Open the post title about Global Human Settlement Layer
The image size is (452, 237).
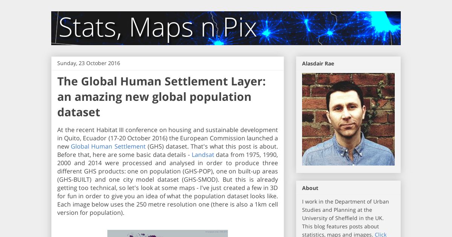pyautogui.click(x=161, y=97)
